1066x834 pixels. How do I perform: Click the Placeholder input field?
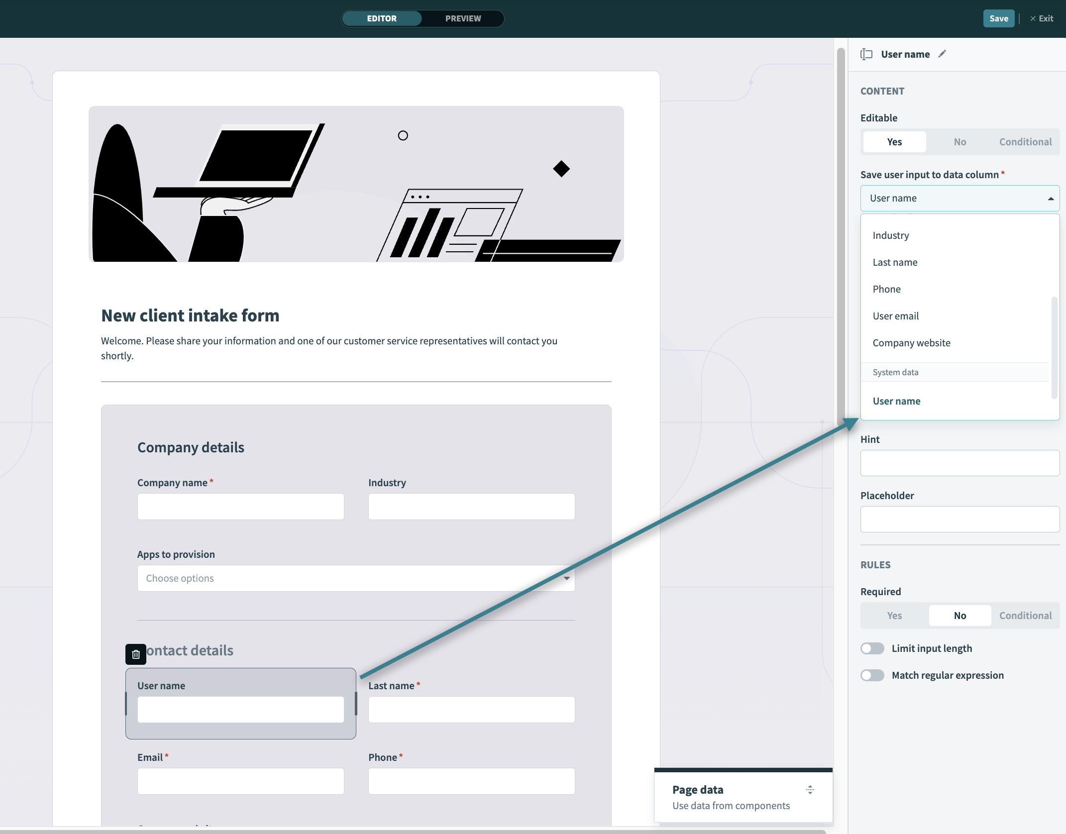[959, 519]
